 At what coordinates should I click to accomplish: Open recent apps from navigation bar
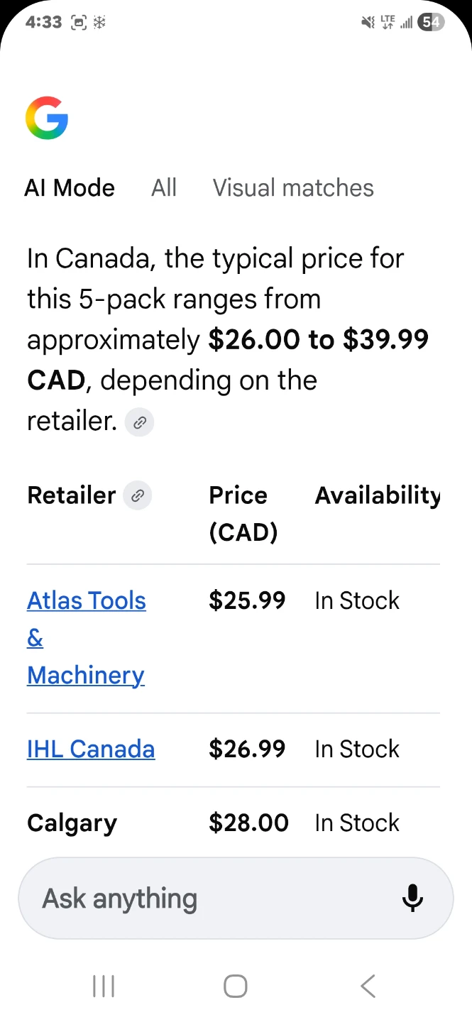tap(104, 986)
